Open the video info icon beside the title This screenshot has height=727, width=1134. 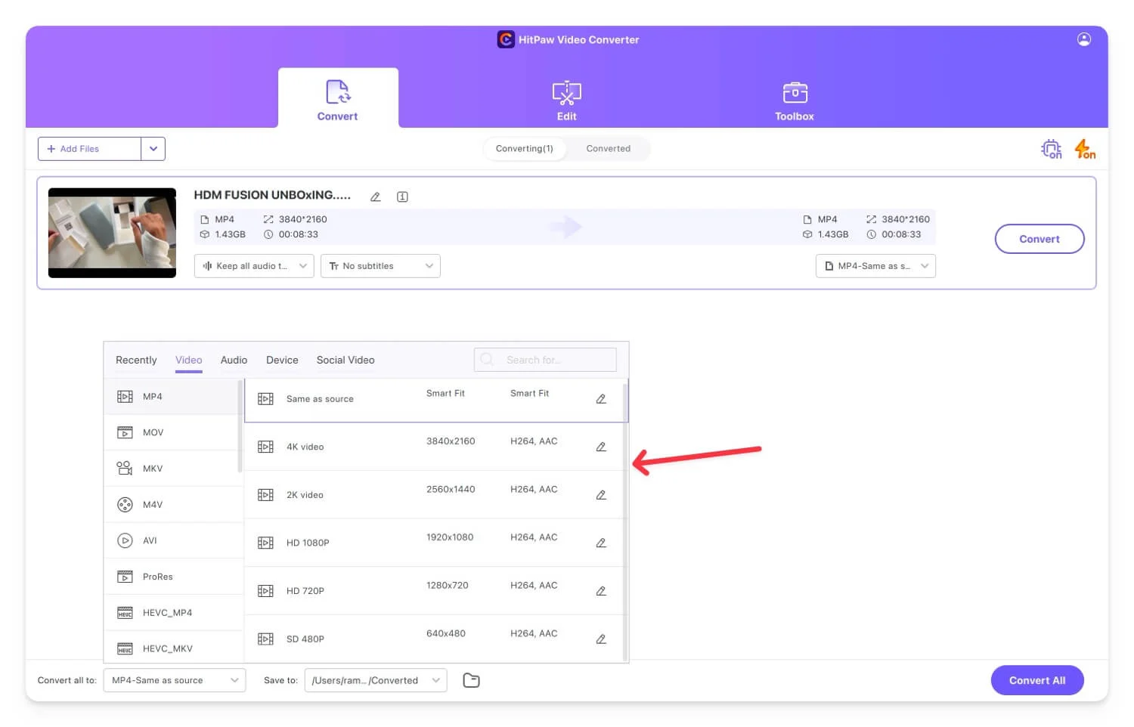[402, 196]
